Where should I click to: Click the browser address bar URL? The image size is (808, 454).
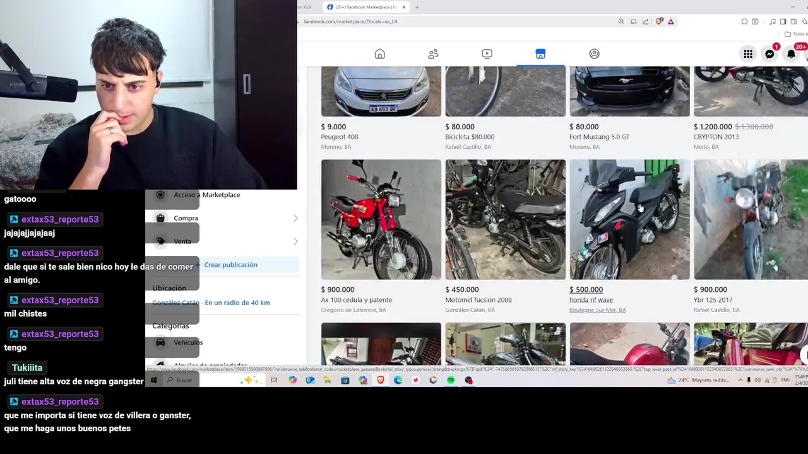click(350, 21)
